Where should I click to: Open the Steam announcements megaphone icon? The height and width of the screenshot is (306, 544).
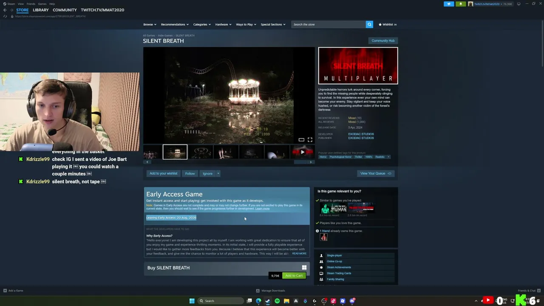click(x=449, y=4)
